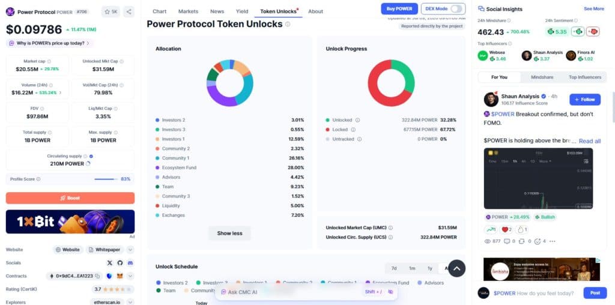
Task: Click the info icon beside Profile Score
Action: pos(38,179)
